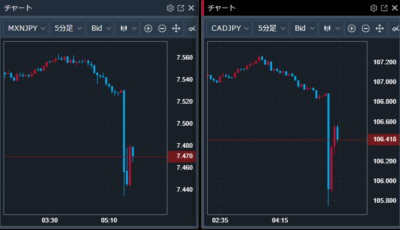Click the 7.540 price axis label
This screenshot has width=400, height=230.
point(185,79)
